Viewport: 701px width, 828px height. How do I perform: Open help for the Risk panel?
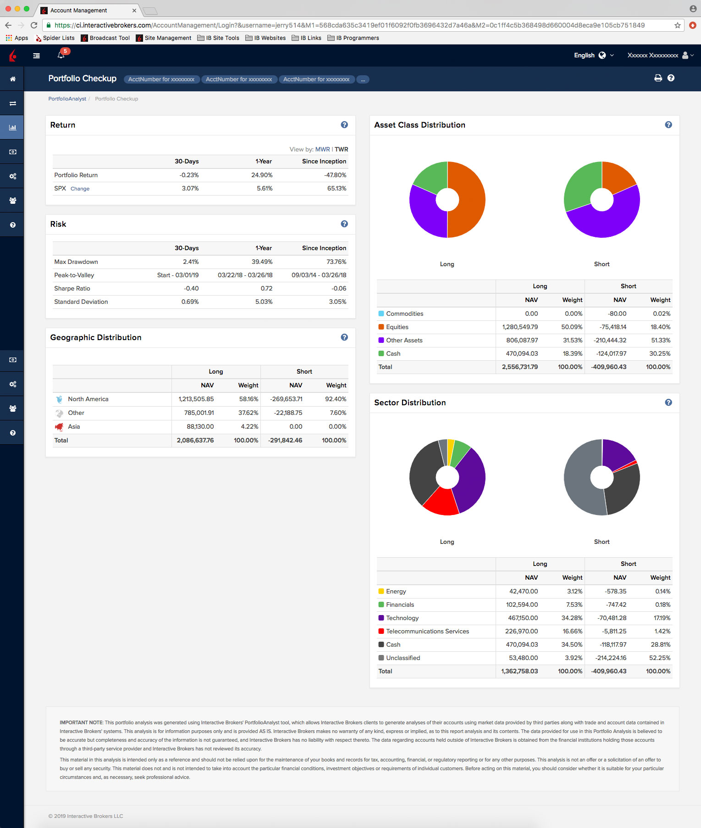point(344,224)
